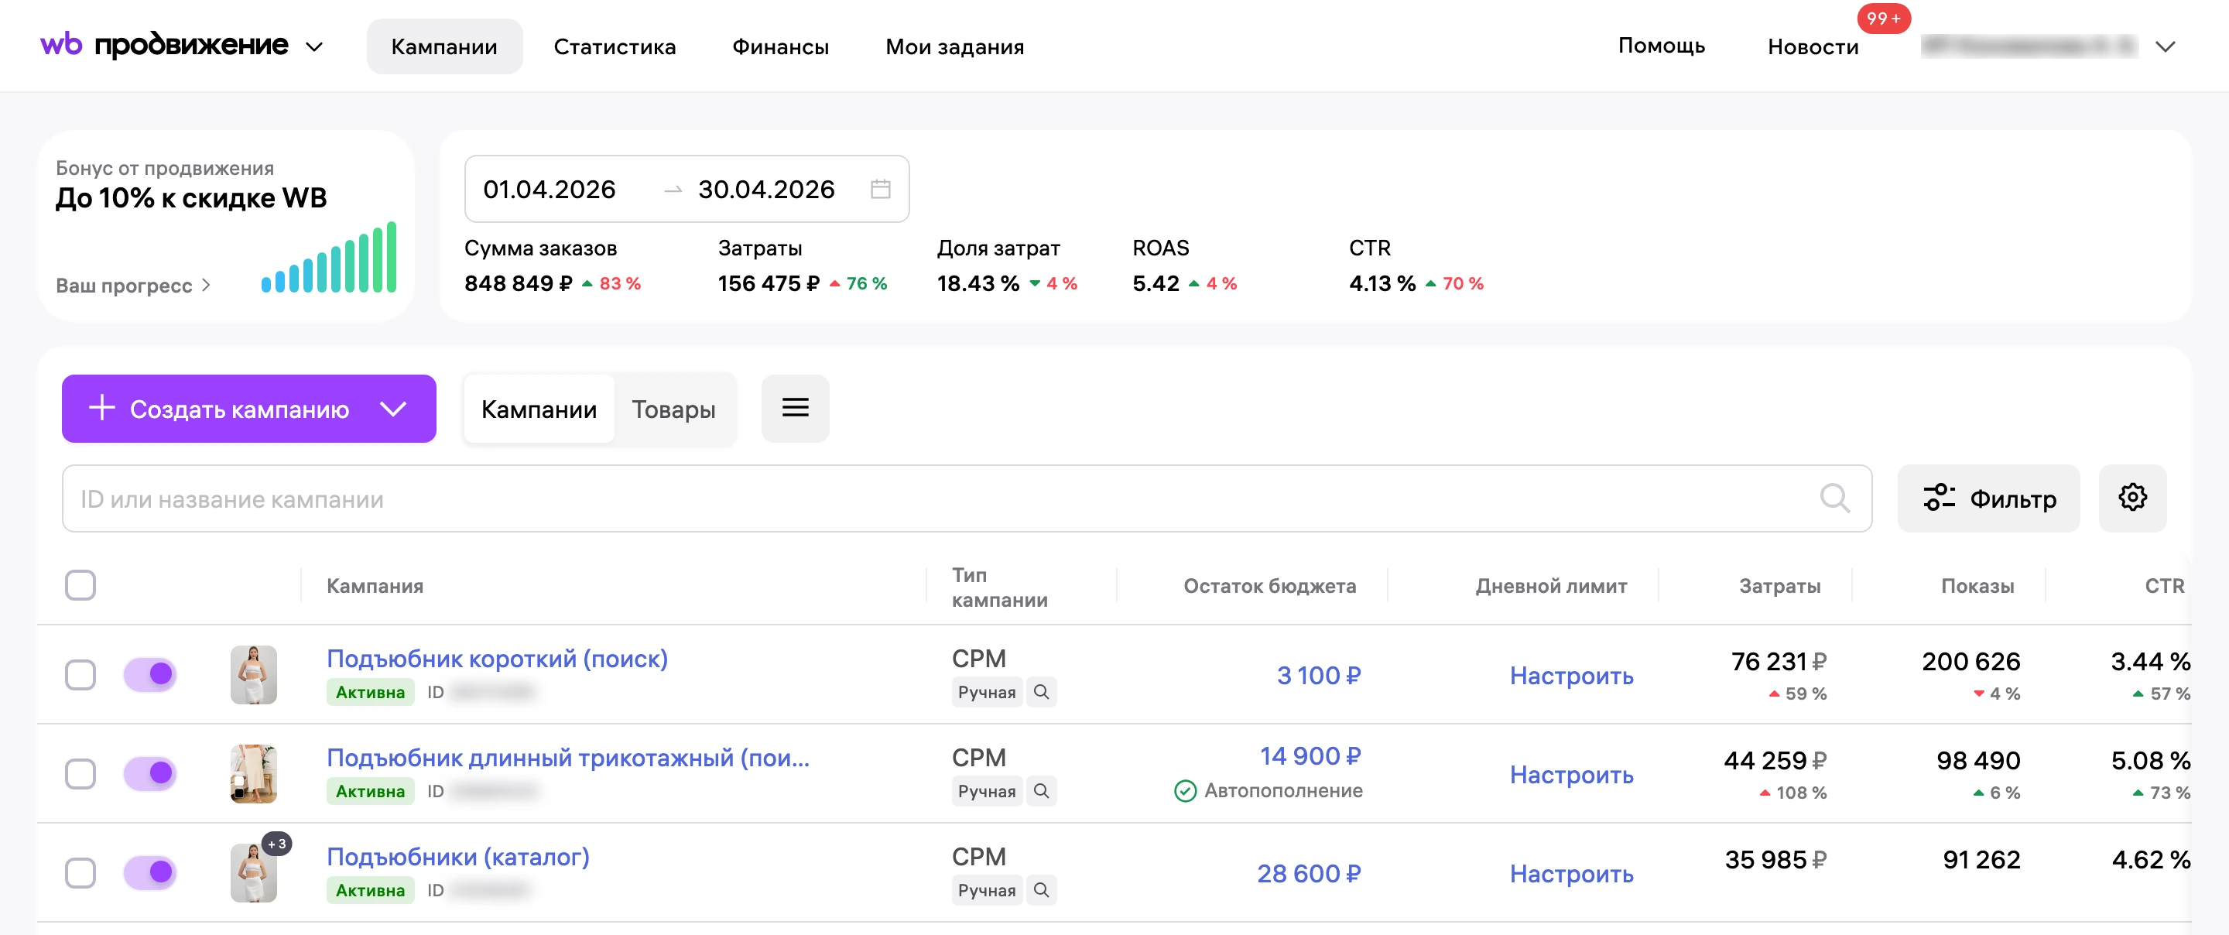Click the bonus progress bar chart
This screenshot has width=2229, height=935.
[329, 257]
